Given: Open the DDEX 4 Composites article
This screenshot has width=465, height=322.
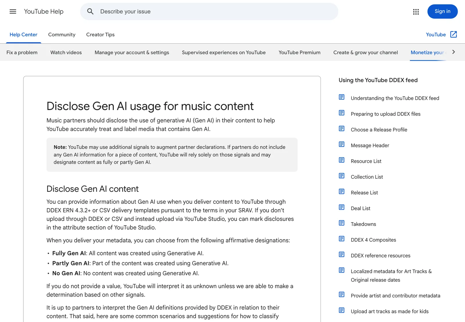Looking at the screenshot, I should (373, 240).
